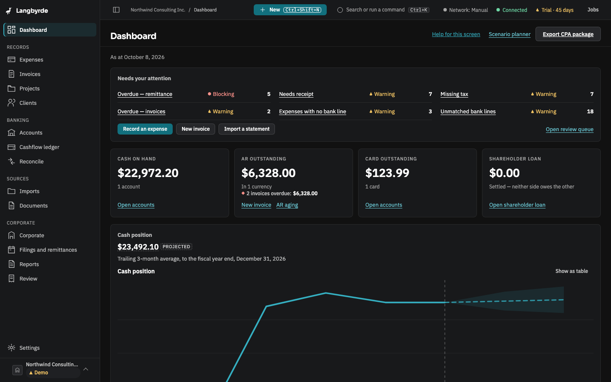Click the Dashboard grid icon in the sidebar
This screenshot has height=382, width=611.
[x=11, y=30]
